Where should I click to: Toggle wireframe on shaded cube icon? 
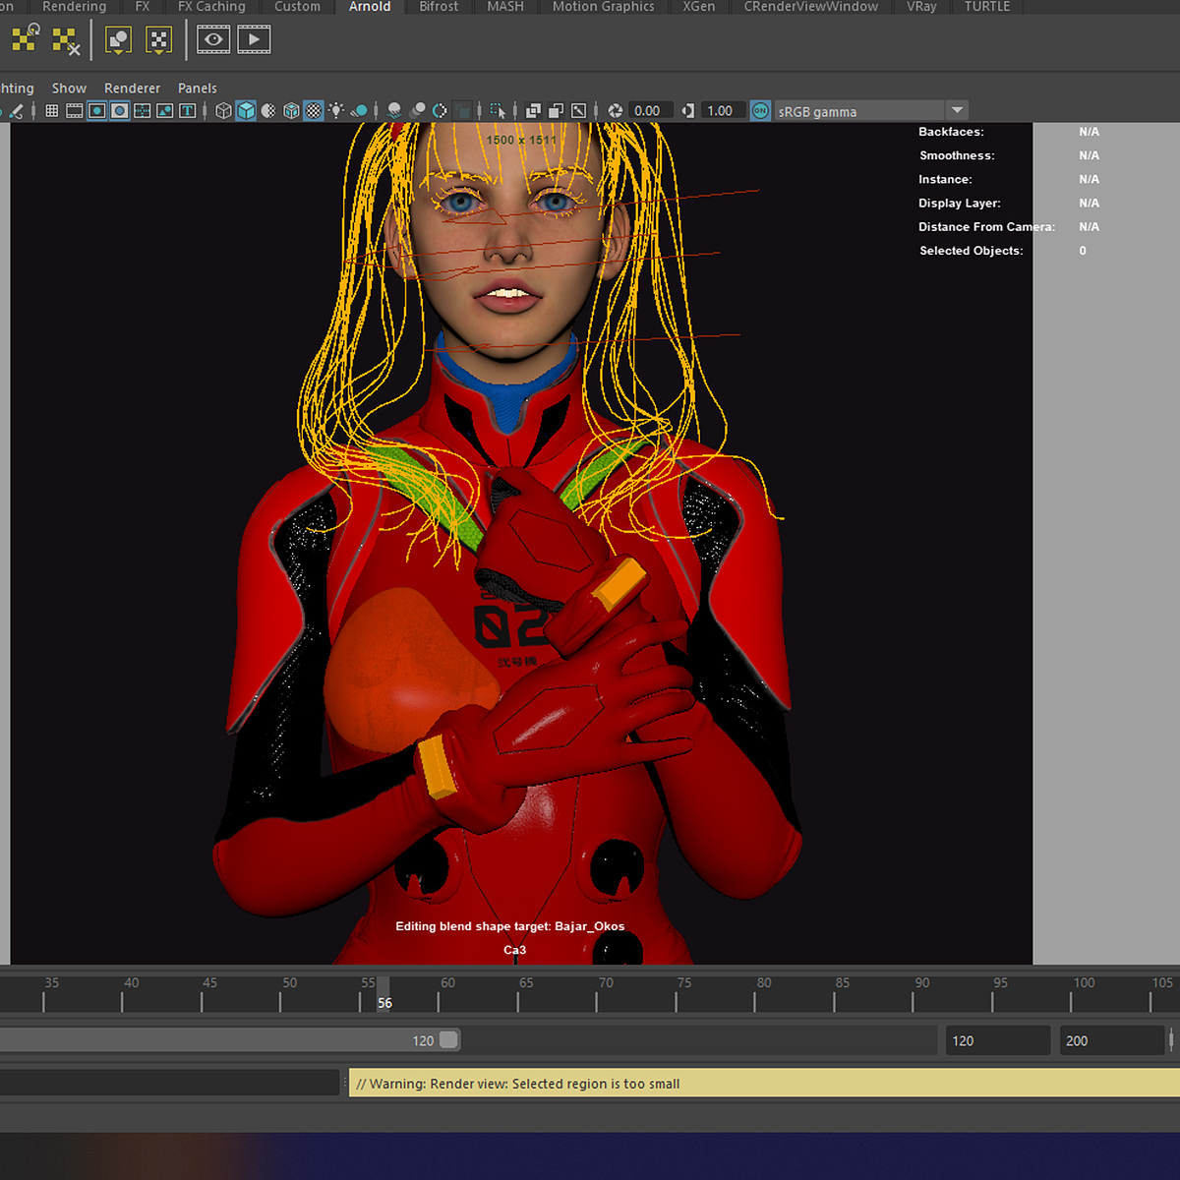click(x=291, y=111)
